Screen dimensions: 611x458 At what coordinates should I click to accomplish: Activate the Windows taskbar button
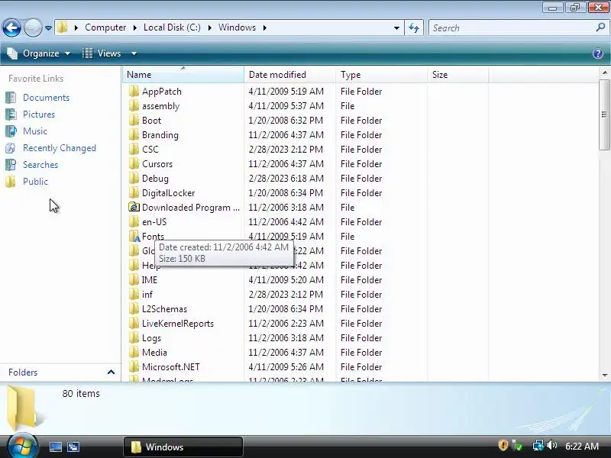click(183, 447)
